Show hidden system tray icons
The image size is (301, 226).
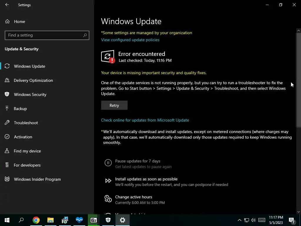[x=239, y=220]
